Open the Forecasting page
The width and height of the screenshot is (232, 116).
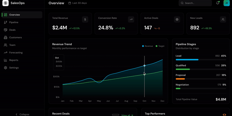[16, 53]
